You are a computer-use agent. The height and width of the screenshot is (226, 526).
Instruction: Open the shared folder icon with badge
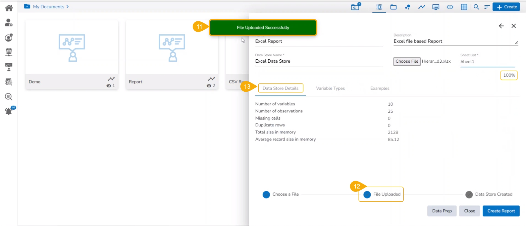pyautogui.click(x=356, y=7)
